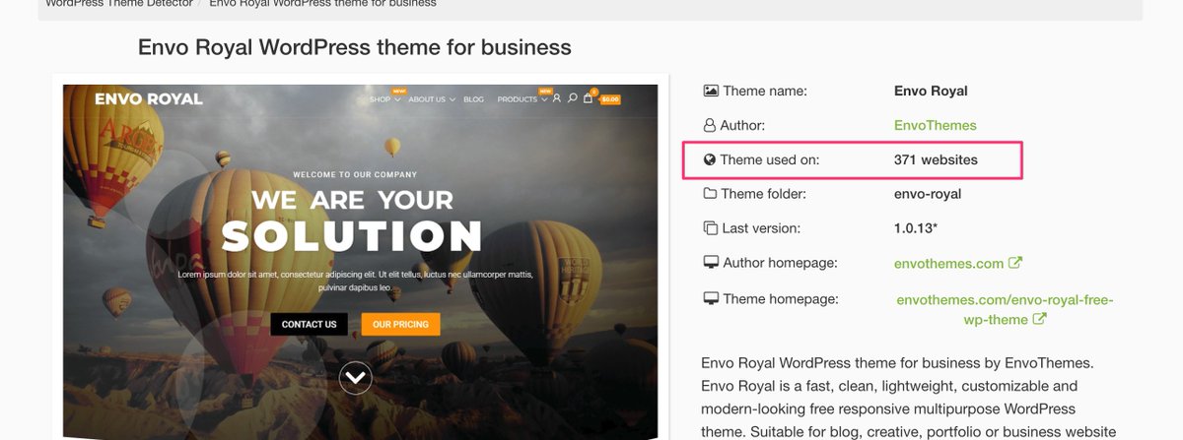
Task: Select the '1.0.13*' last version value
Action: click(916, 228)
